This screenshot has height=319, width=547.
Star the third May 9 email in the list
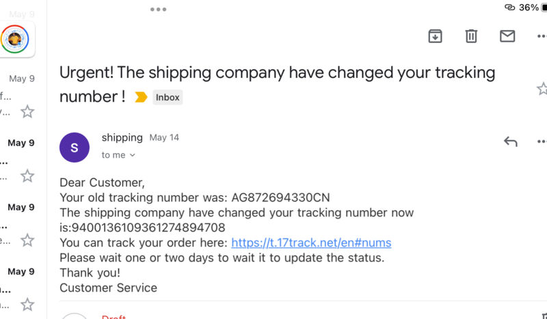[27, 240]
